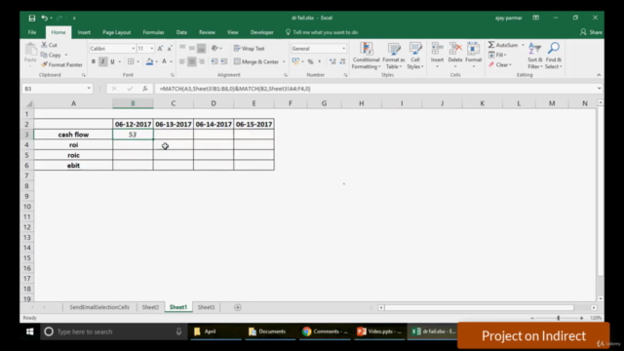This screenshot has height=351, width=624.
Task: Open the General number format dropdown
Action: (344, 49)
